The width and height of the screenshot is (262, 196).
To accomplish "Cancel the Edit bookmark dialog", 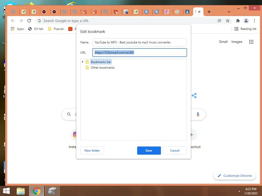I will pyautogui.click(x=175, y=151).
